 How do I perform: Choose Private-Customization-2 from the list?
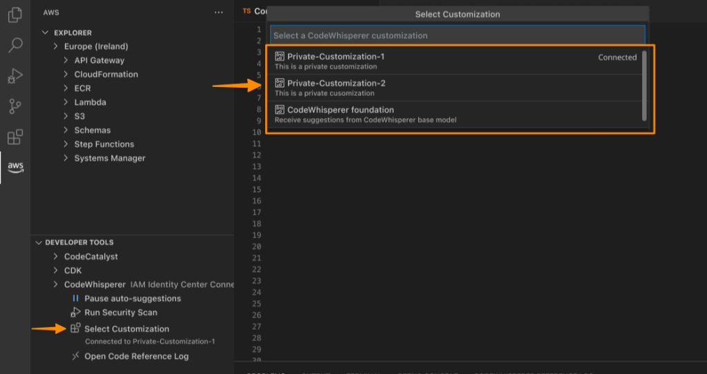click(457, 88)
